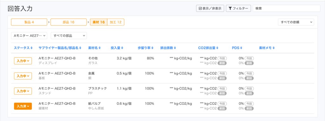Click the PP material text
This screenshot has width=325, height=121.
click(x=90, y=93)
